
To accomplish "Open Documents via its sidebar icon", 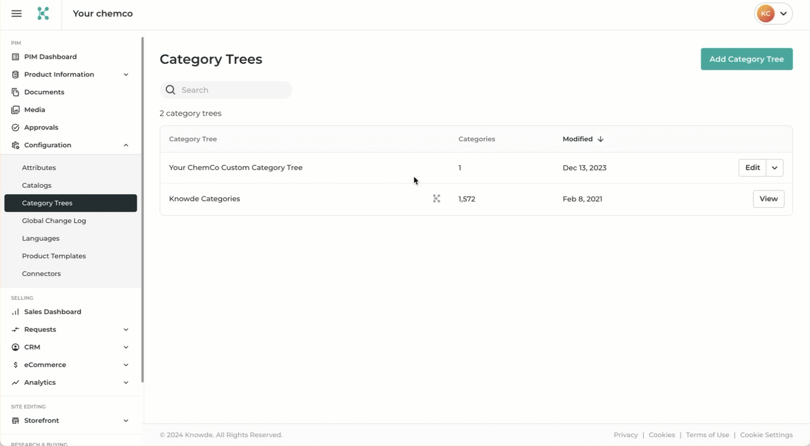I will click(15, 92).
